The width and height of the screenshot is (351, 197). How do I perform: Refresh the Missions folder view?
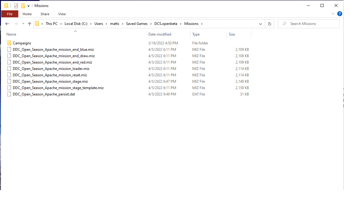click(270, 24)
